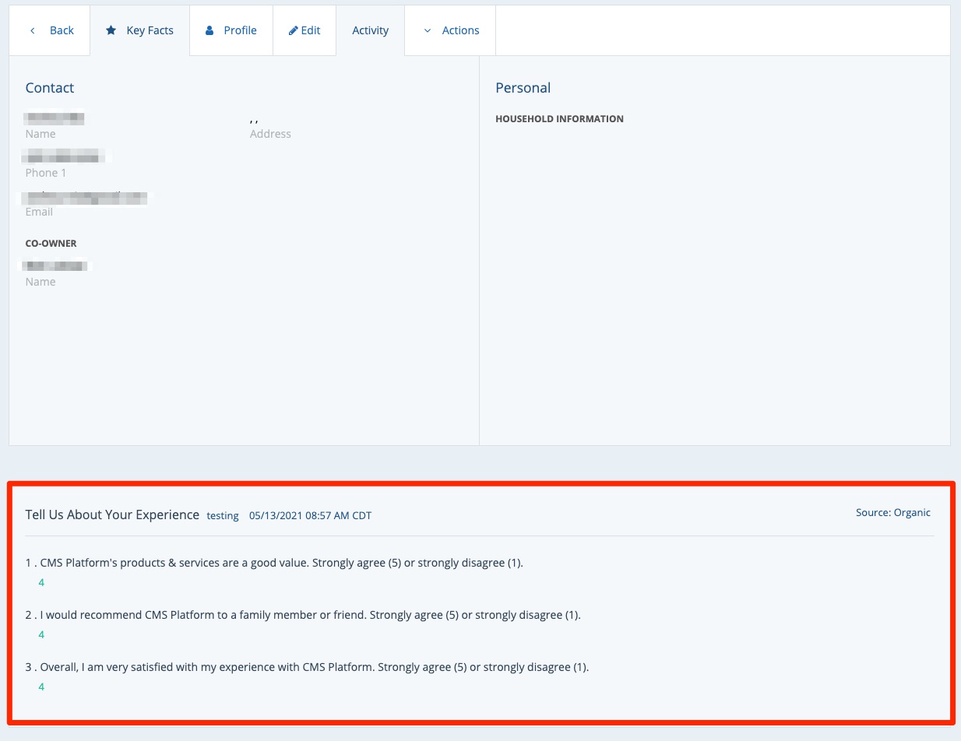Viewport: 961px width, 741px height.
Task: Click the Household Information heading
Action: tap(559, 119)
